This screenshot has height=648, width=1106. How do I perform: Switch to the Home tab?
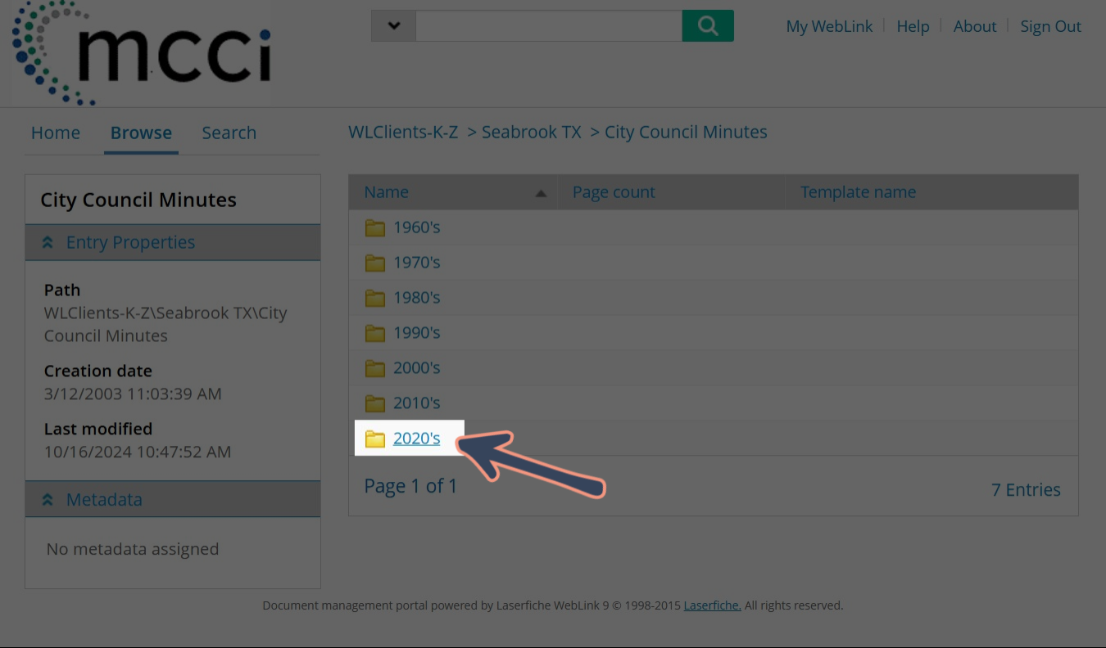[56, 133]
